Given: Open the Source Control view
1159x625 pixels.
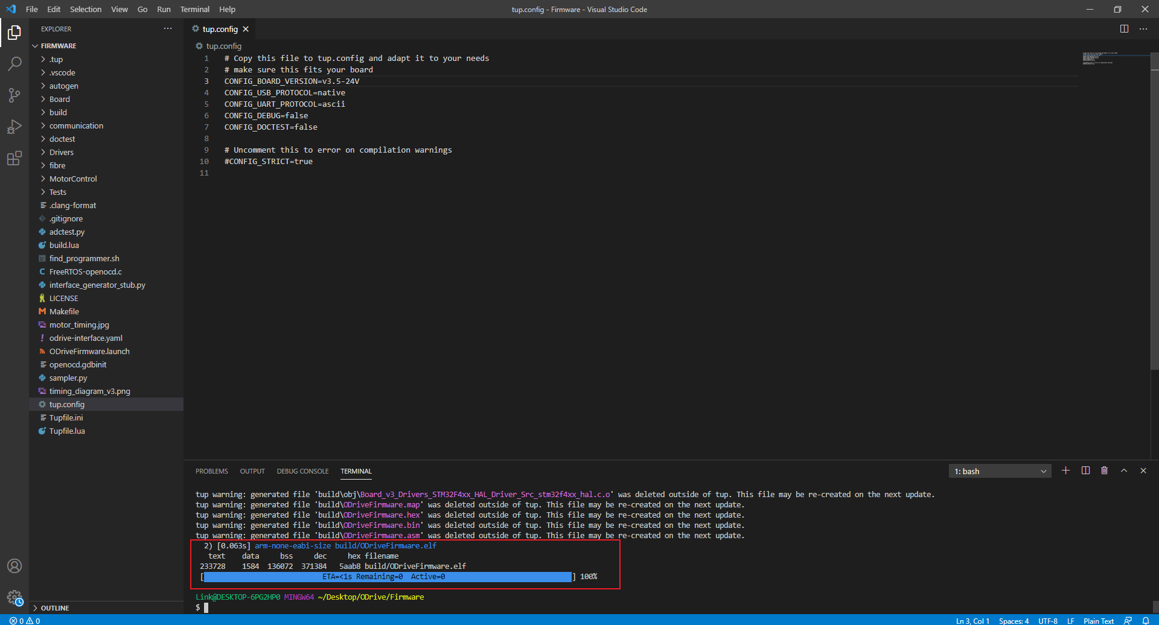Looking at the screenshot, I should click(x=14, y=95).
